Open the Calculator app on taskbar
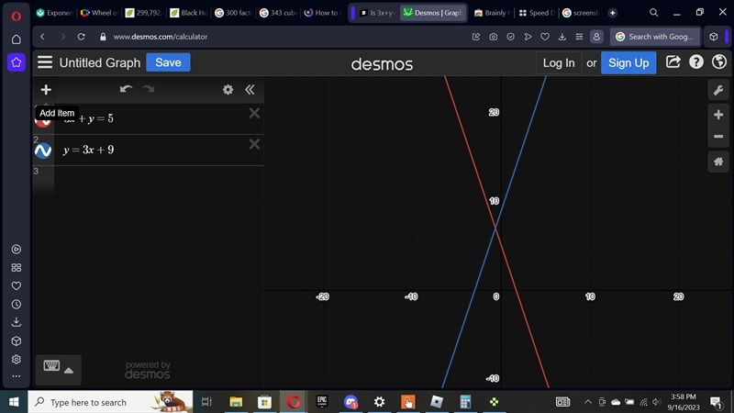734x413 pixels. [x=465, y=402]
